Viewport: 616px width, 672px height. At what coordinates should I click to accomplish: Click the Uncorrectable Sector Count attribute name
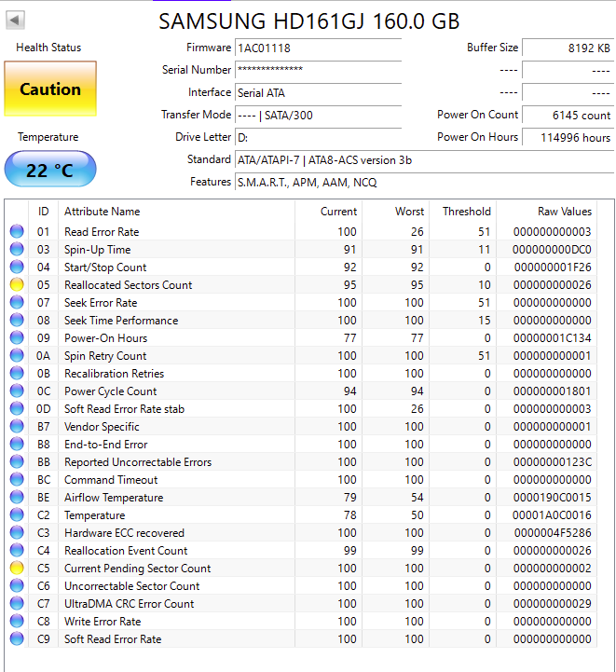point(132,586)
